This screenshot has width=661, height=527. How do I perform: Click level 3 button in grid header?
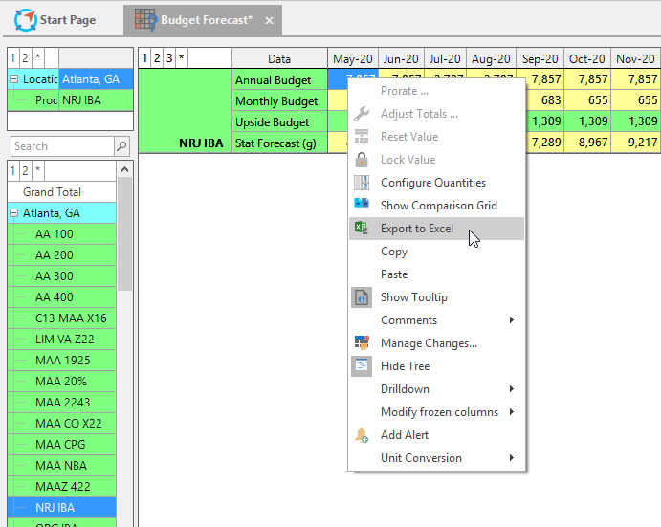coord(169,57)
